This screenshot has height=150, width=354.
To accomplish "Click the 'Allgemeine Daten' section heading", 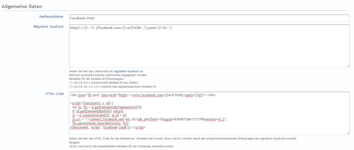I will point(22,6).
